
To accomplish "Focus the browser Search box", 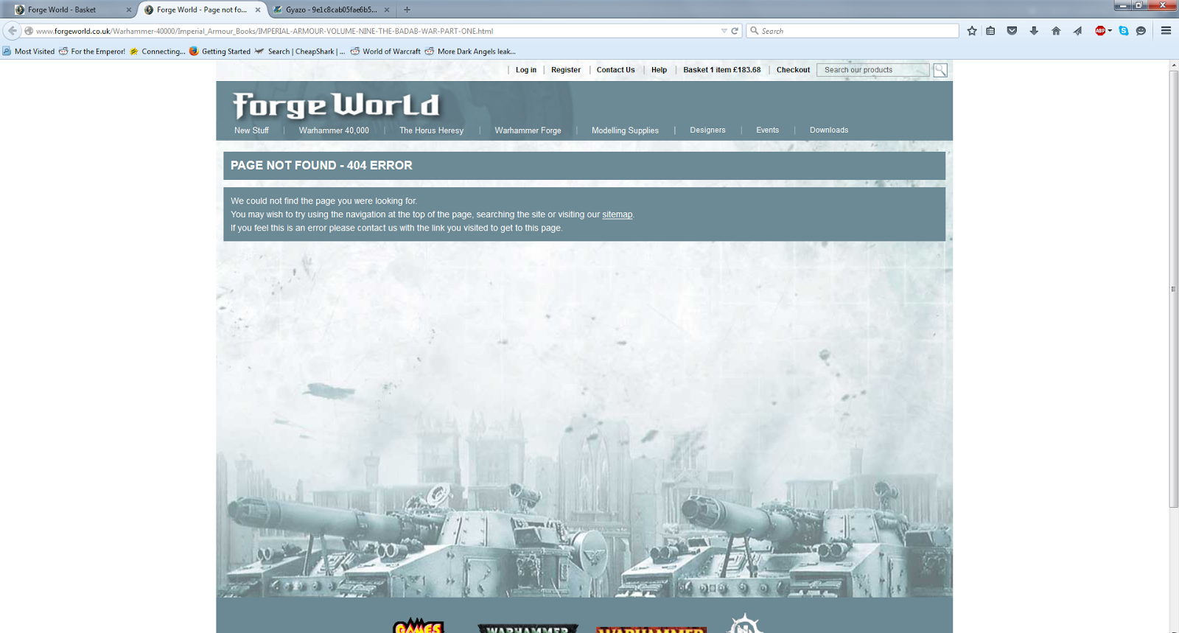I will 853,31.
